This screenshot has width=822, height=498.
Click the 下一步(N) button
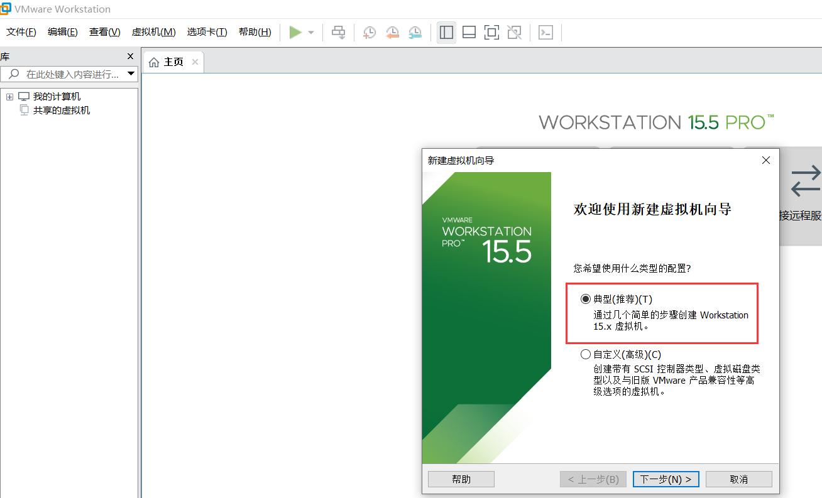[x=666, y=479]
